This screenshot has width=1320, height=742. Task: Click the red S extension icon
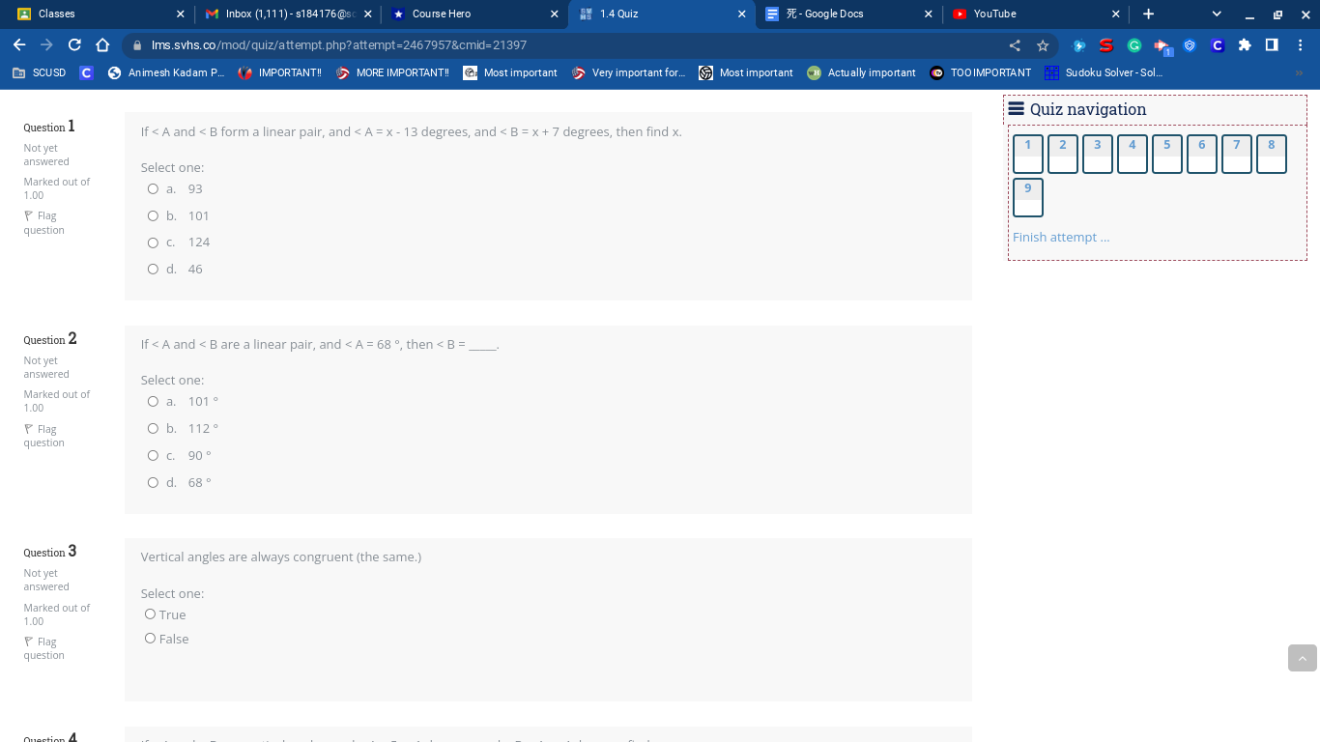1106,45
